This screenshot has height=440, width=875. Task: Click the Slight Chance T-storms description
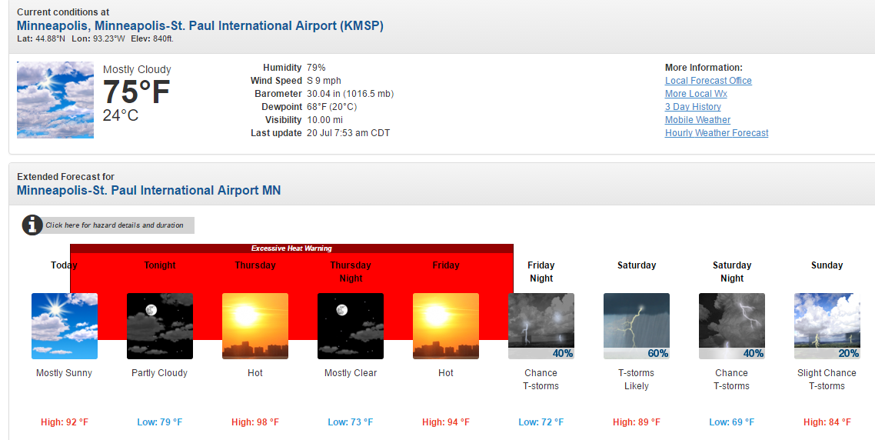pos(827,380)
